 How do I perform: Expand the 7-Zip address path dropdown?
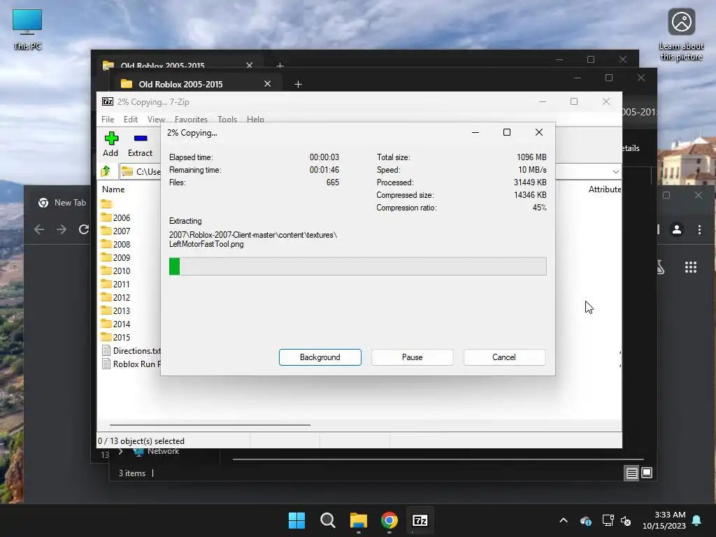point(615,172)
